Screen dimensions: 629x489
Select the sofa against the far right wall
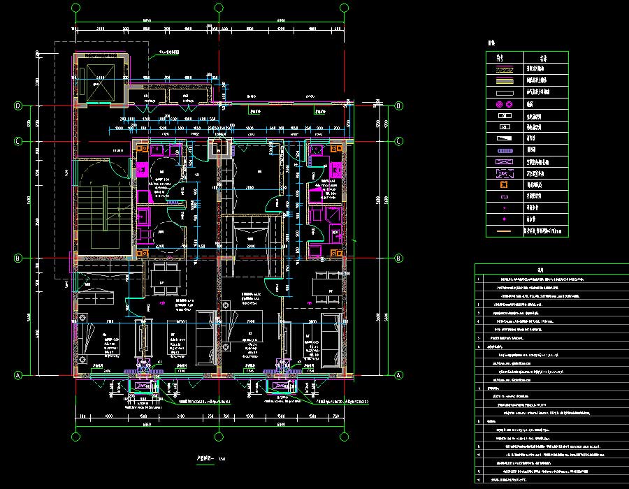coord(331,339)
